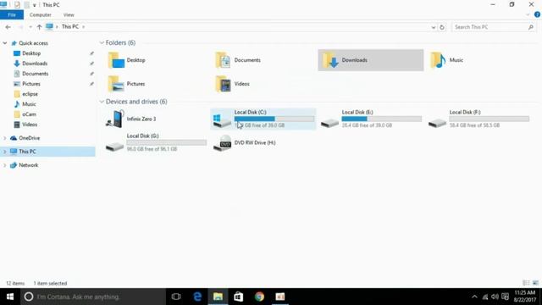Select the Downloads folder tile
The height and width of the screenshot is (305, 542).
(371, 60)
